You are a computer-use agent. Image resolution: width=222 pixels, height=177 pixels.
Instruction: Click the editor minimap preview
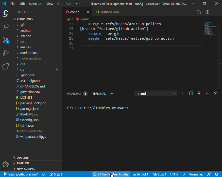[211, 28]
